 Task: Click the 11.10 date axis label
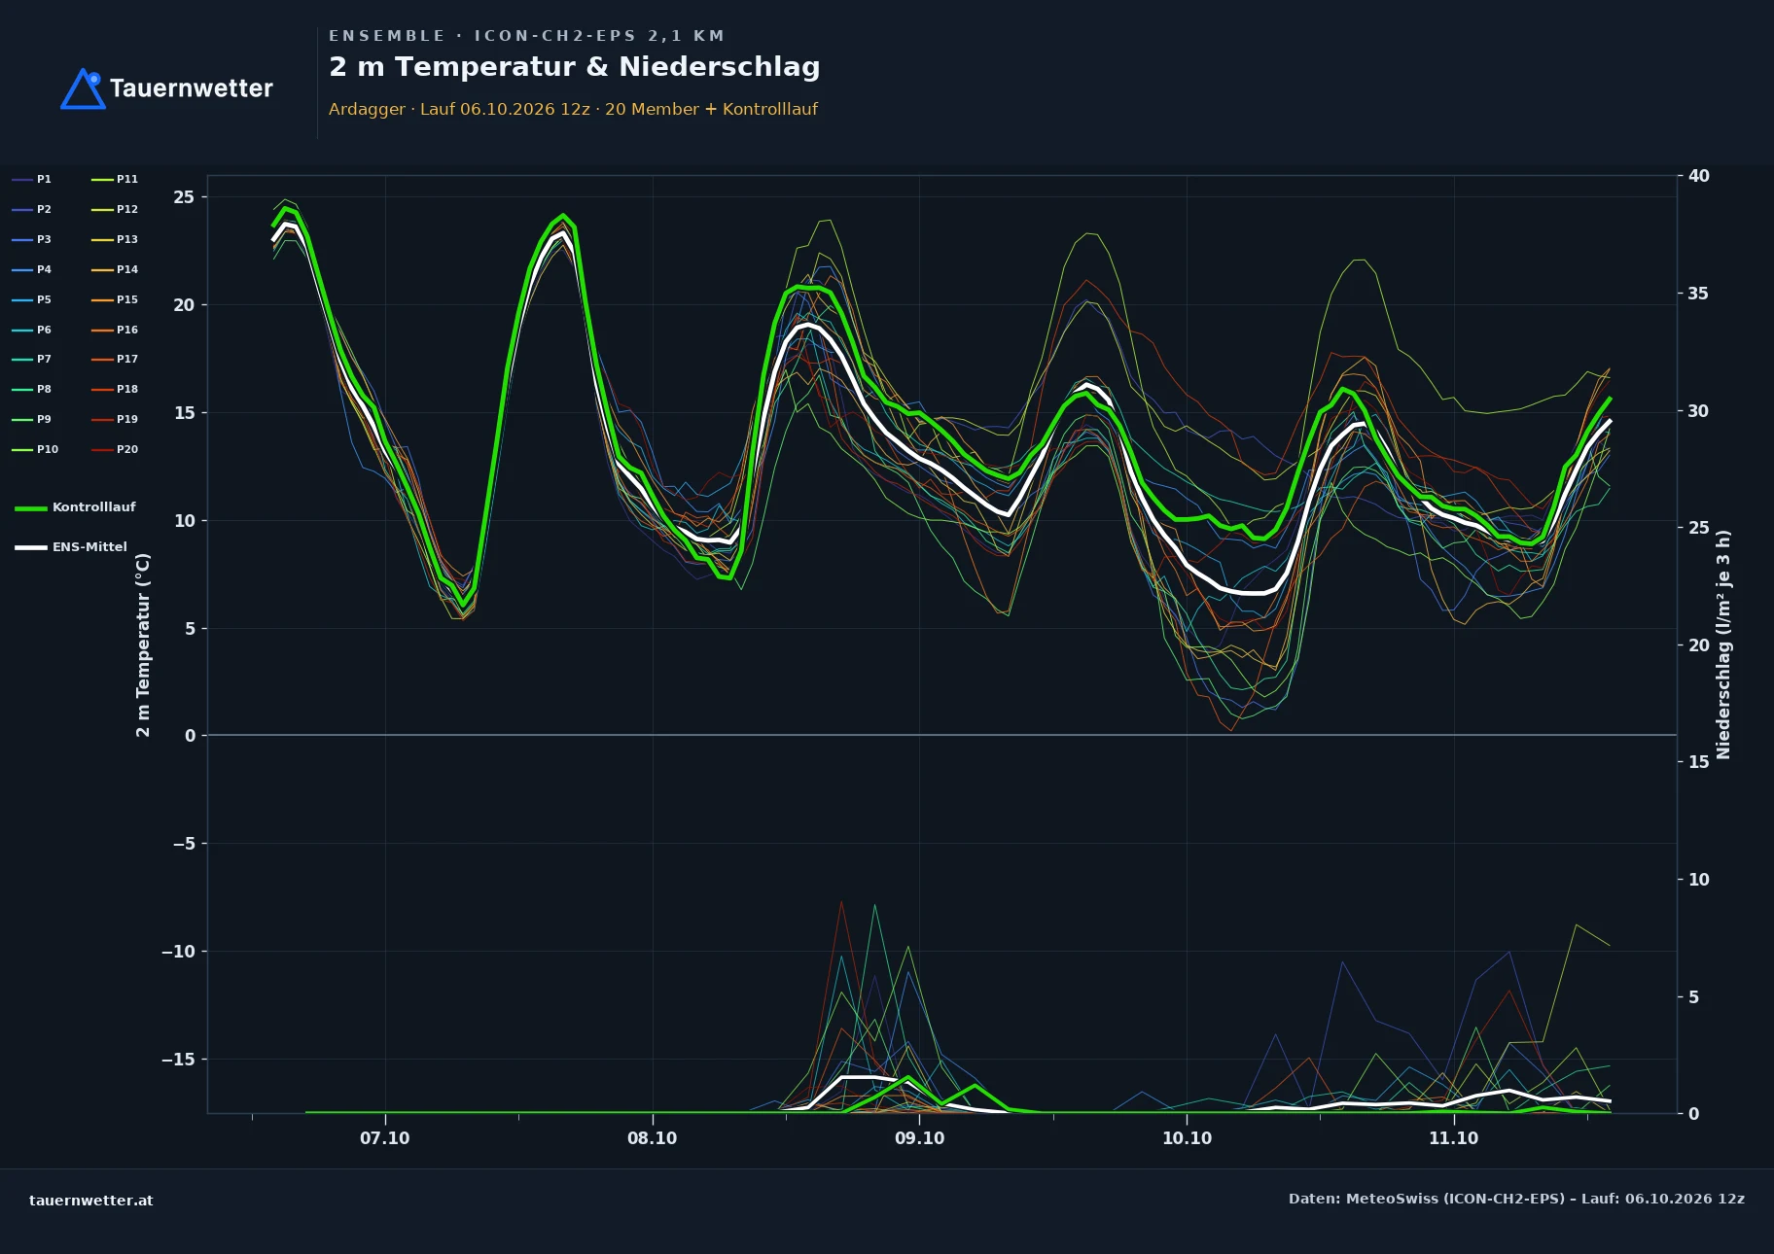pyautogui.click(x=1453, y=1138)
